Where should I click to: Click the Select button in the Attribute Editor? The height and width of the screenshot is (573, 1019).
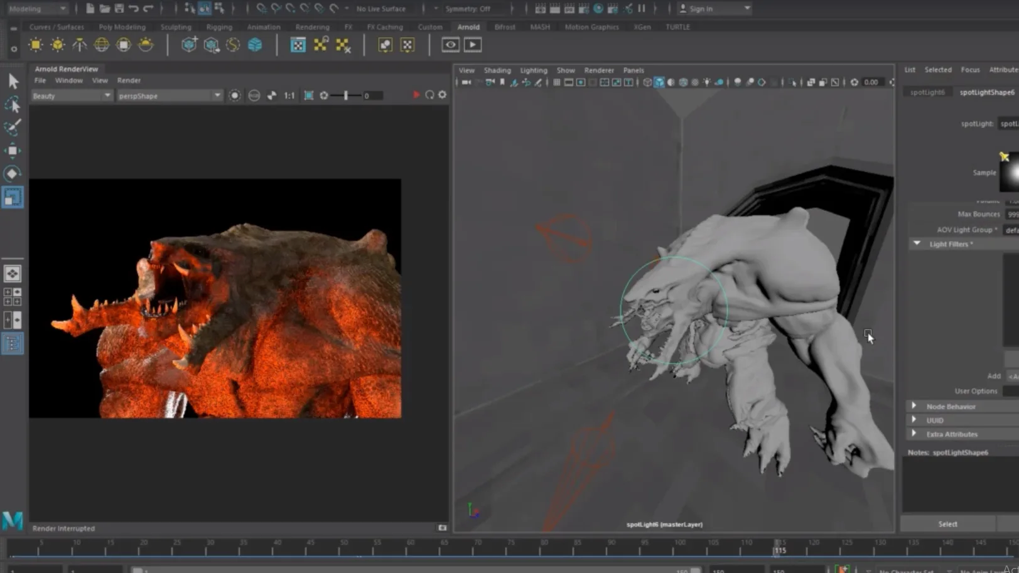pyautogui.click(x=947, y=523)
